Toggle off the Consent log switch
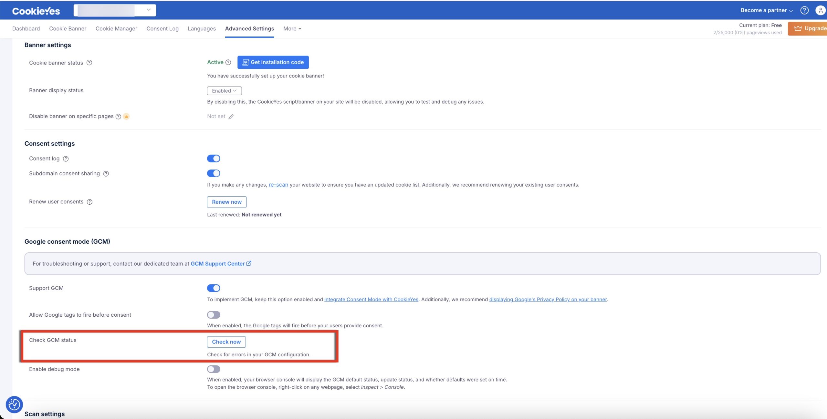Viewport: 827px width, 419px height. [x=214, y=158]
